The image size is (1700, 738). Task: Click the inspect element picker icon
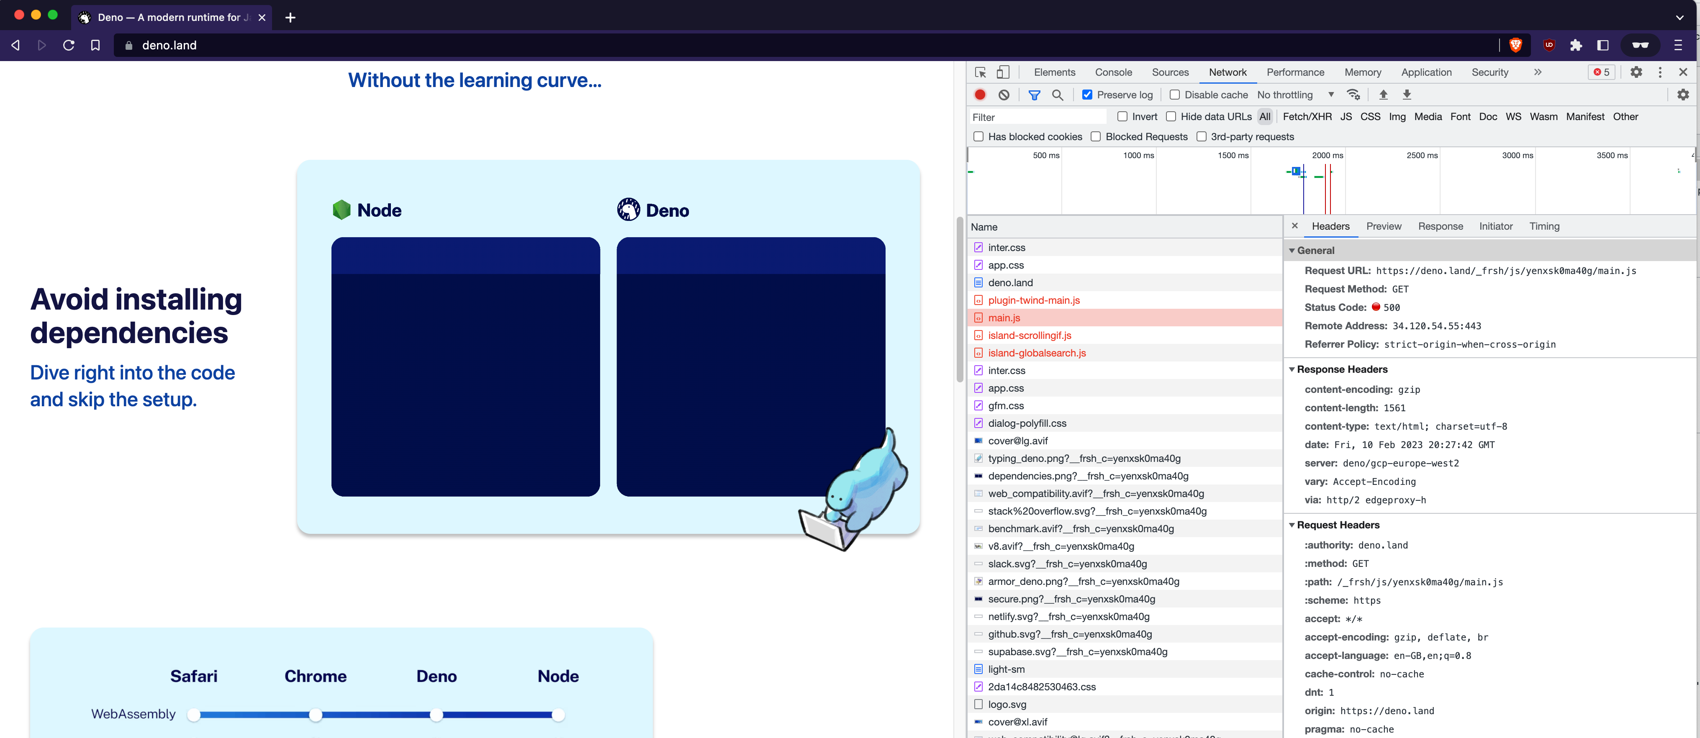(x=981, y=72)
